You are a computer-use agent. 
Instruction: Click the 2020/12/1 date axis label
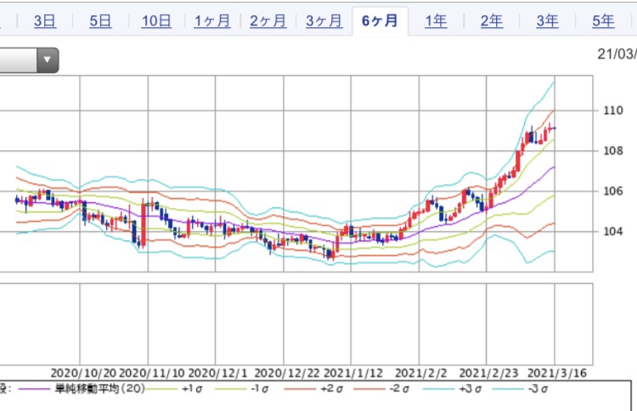218,374
